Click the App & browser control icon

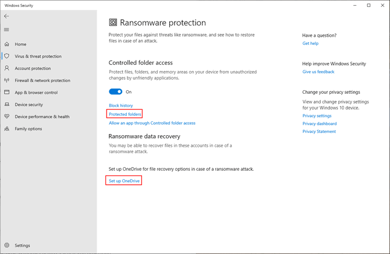click(x=7, y=93)
